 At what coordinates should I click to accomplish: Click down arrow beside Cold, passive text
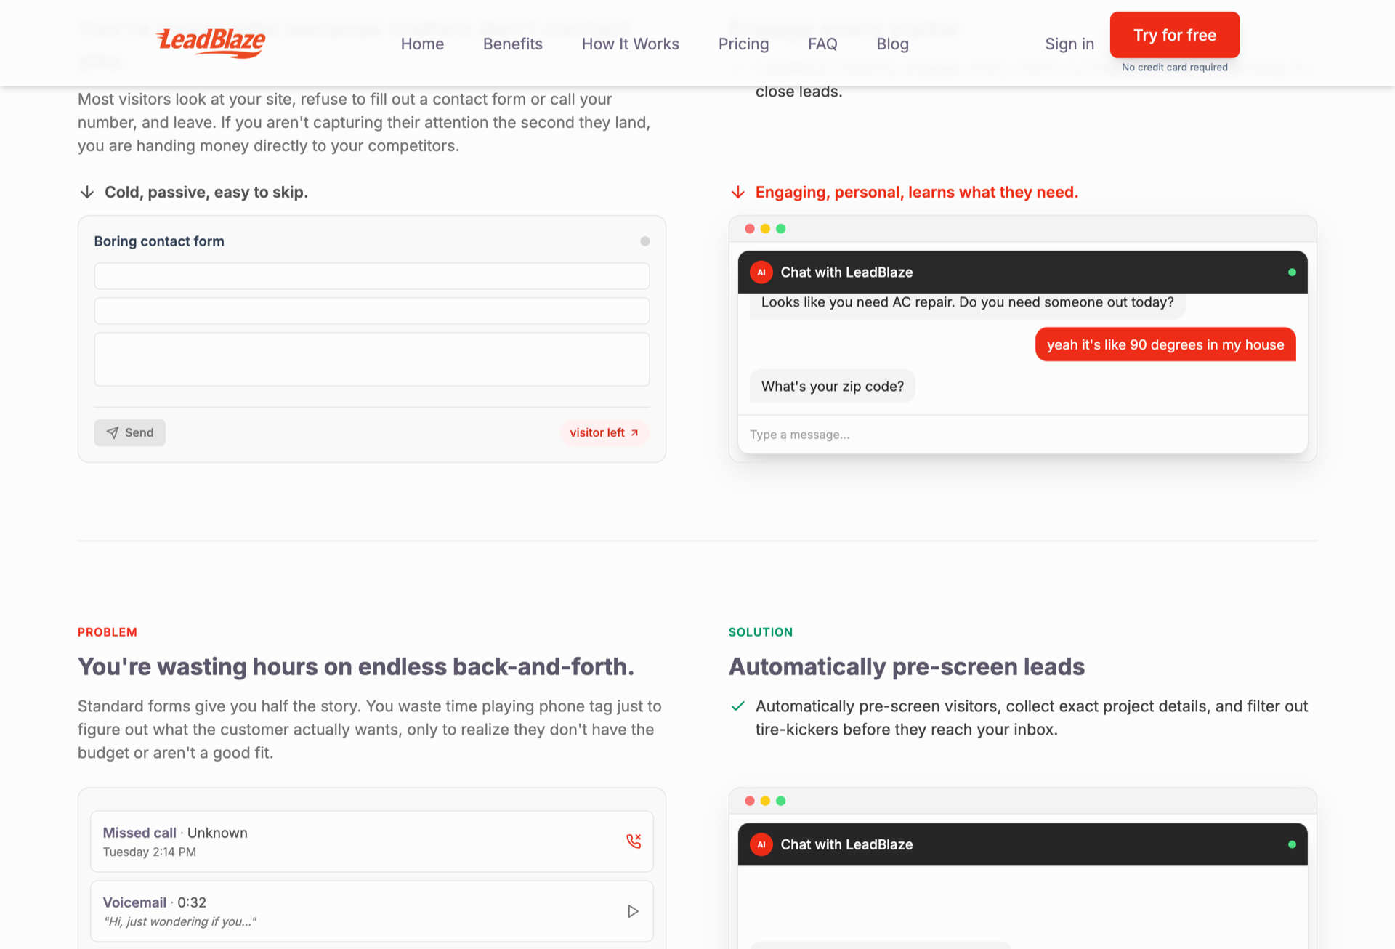[x=87, y=192]
